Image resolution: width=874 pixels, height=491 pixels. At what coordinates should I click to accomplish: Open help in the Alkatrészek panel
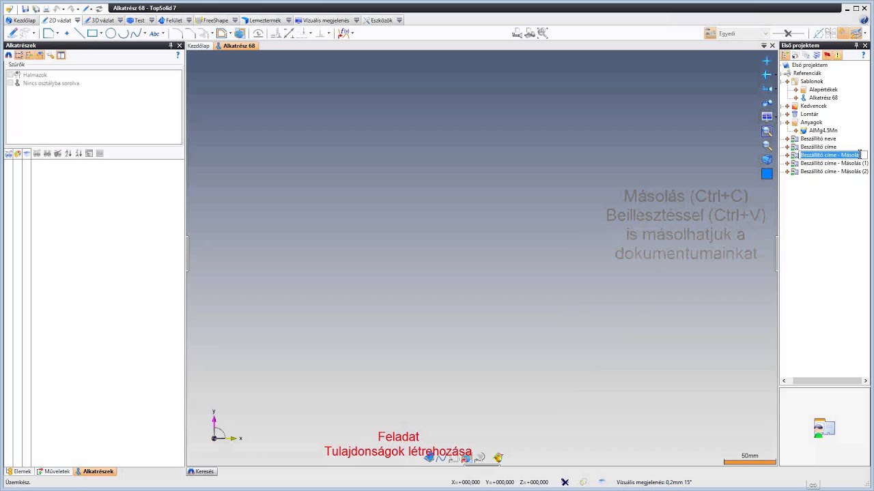[178, 55]
